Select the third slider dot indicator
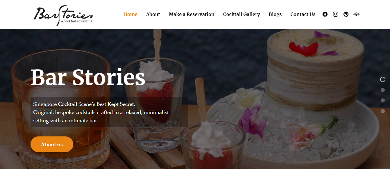 (x=383, y=100)
